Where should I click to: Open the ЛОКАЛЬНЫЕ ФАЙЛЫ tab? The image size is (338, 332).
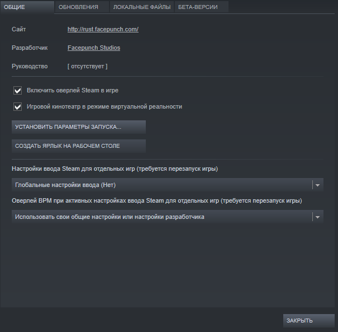tap(141, 7)
